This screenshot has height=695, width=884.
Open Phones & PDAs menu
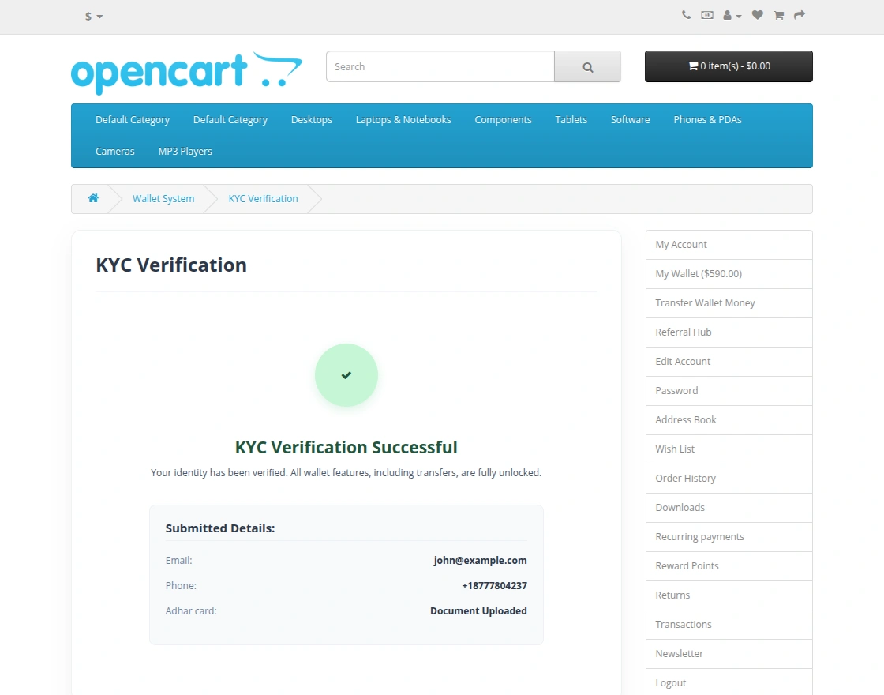coord(707,119)
